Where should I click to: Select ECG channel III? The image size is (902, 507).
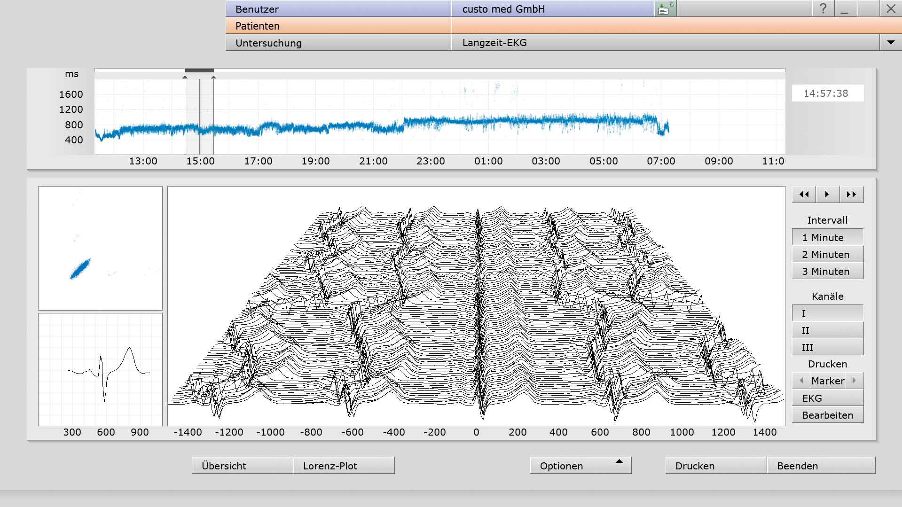[x=828, y=347]
